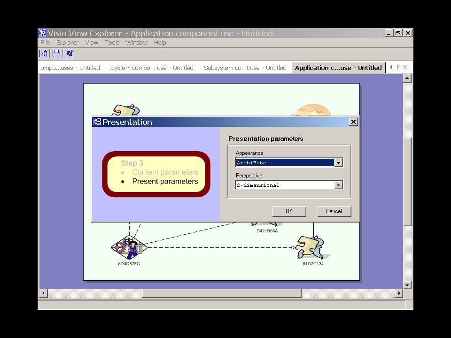Image resolution: width=451 pixels, height=338 pixels.
Task: Click the horizontal scrollbar right arrow
Action: click(399, 293)
